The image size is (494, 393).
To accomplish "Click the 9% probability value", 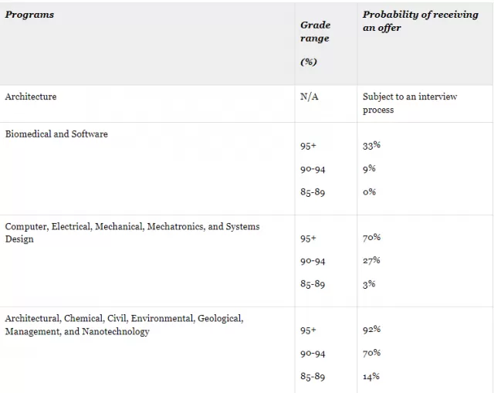I will click(369, 168).
